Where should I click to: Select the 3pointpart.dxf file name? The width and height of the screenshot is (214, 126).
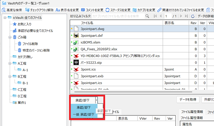coord(92,36)
